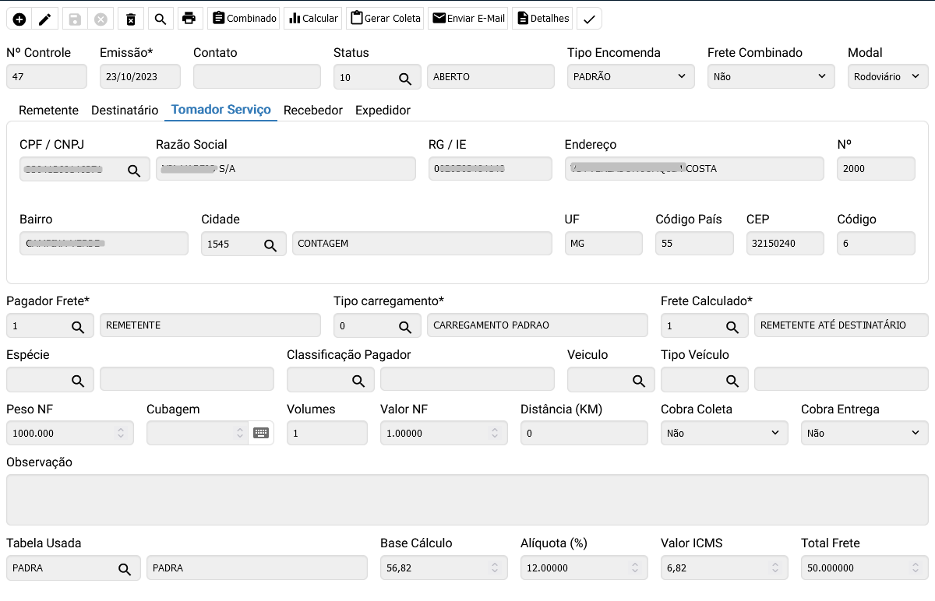The height and width of the screenshot is (601, 935).
Task: Select the Destinatário tab
Action: [125, 111]
